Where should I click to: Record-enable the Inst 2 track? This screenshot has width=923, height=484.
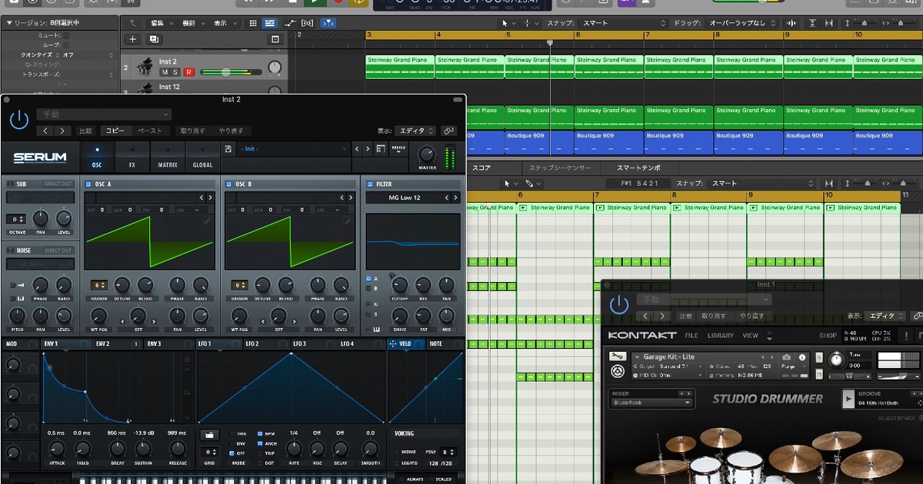[188, 72]
